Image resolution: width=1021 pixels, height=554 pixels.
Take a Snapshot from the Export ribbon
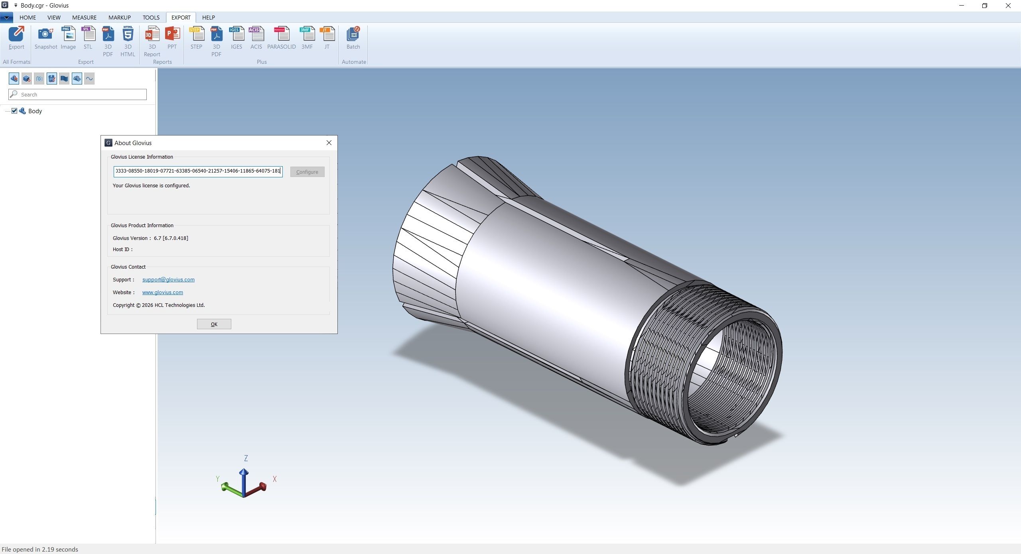[x=46, y=38]
